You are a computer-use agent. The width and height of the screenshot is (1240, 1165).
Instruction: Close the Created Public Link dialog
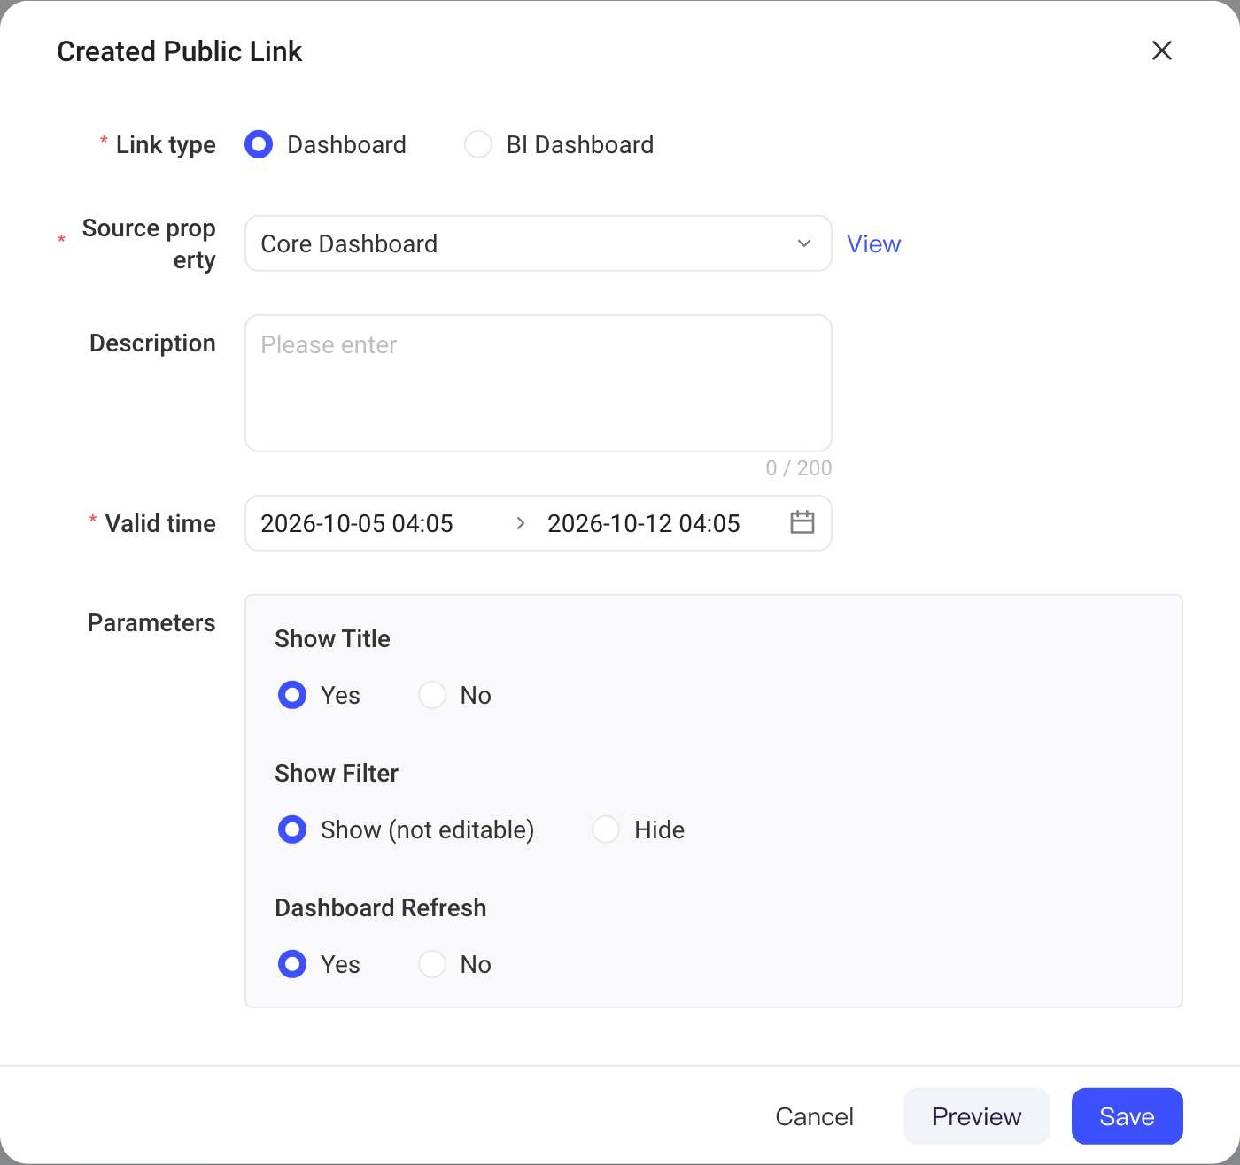(x=1162, y=50)
